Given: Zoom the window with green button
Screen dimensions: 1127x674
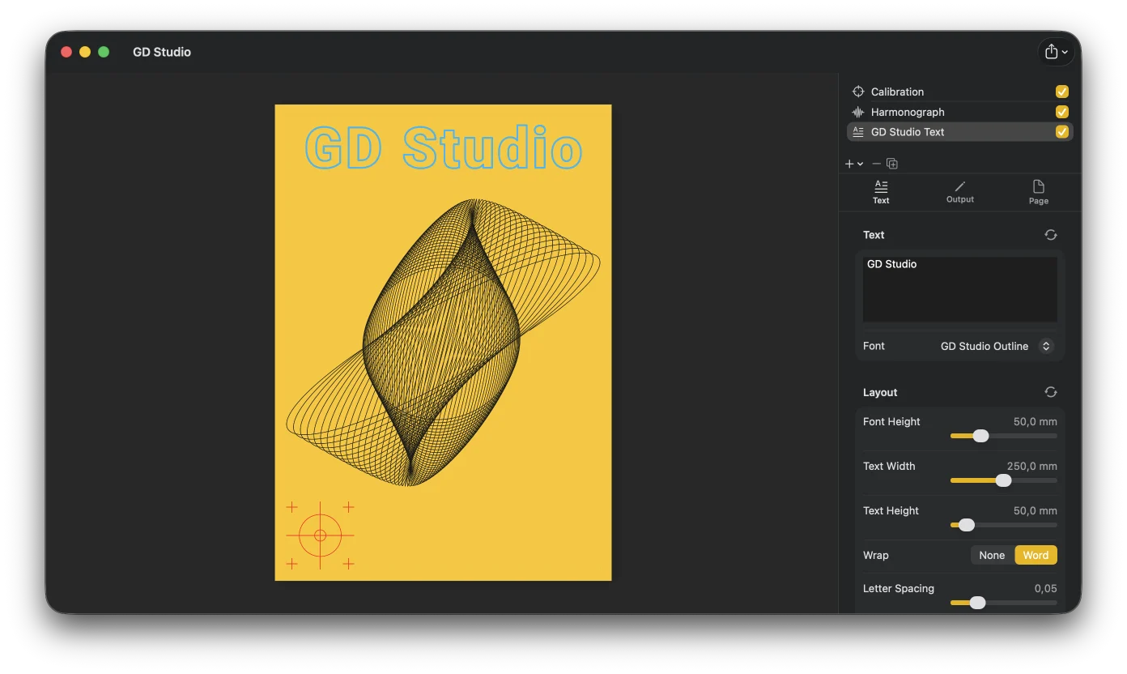Looking at the screenshot, I should (x=104, y=52).
